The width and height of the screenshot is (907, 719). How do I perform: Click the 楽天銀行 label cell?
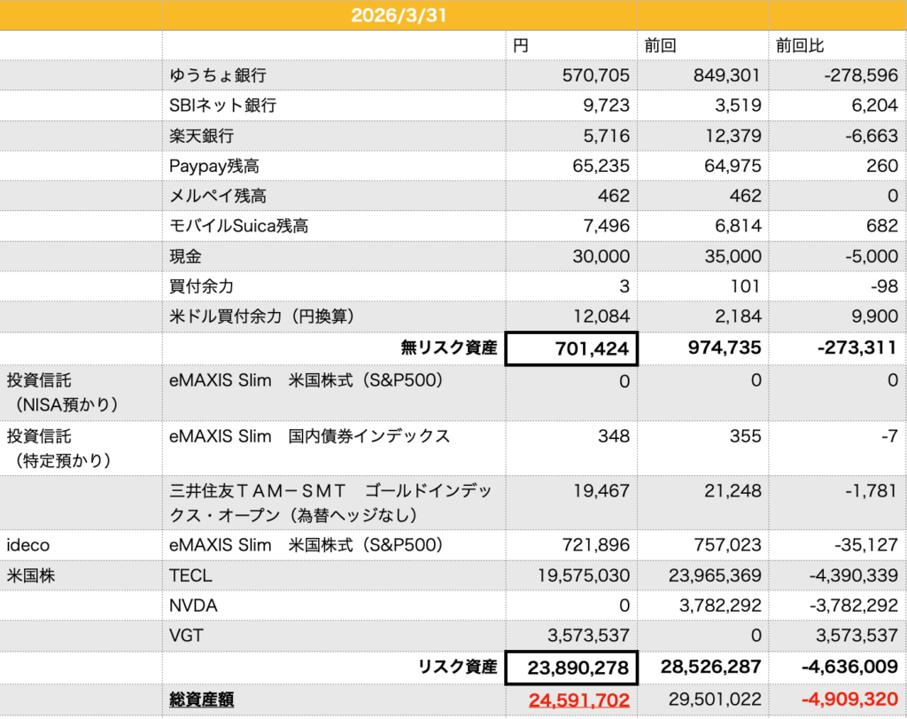pyautogui.click(x=202, y=136)
